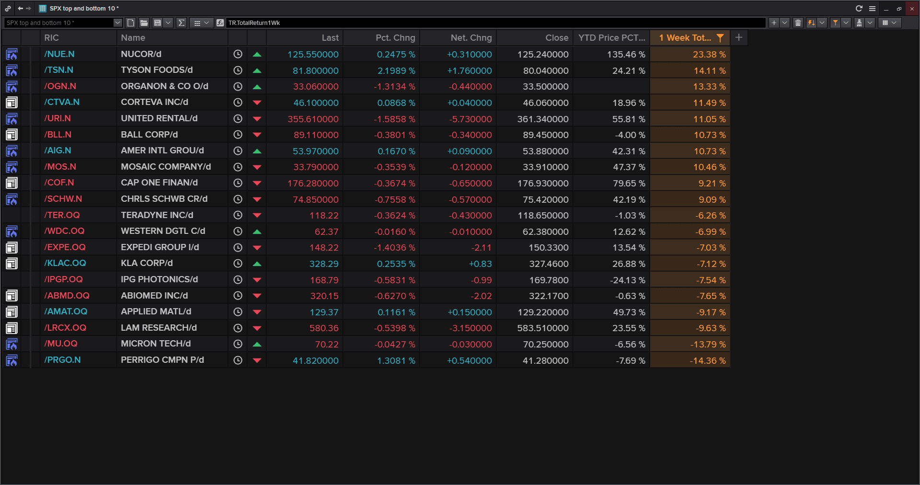Screen dimensions: 920x485
Task: Select the BALL CORP/d name cell
Action: [x=172, y=135]
